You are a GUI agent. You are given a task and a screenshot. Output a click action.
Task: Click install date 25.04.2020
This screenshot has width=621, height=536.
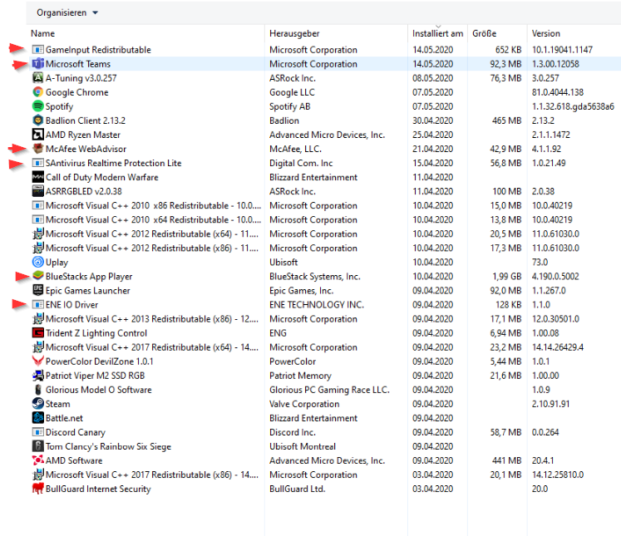[432, 135]
